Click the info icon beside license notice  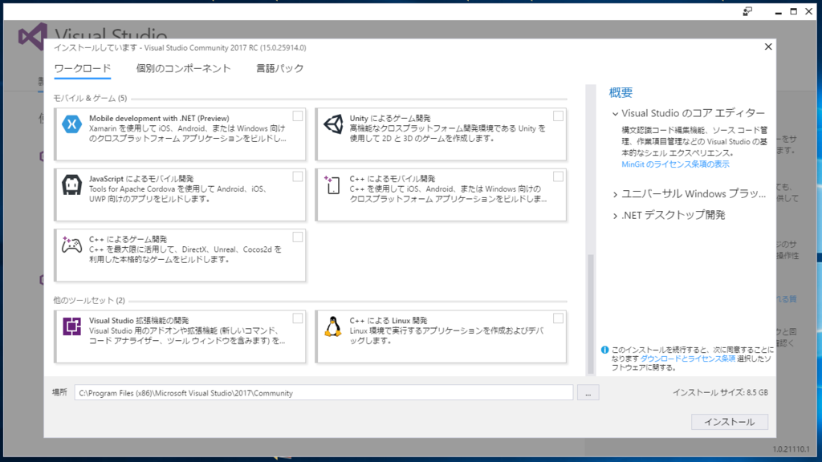tap(604, 350)
